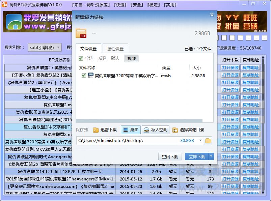Image resolution: width=271 pixels, height=201 pixels.
Task: Click the BT folder icon in the dialog
Action: [x=81, y=33]
